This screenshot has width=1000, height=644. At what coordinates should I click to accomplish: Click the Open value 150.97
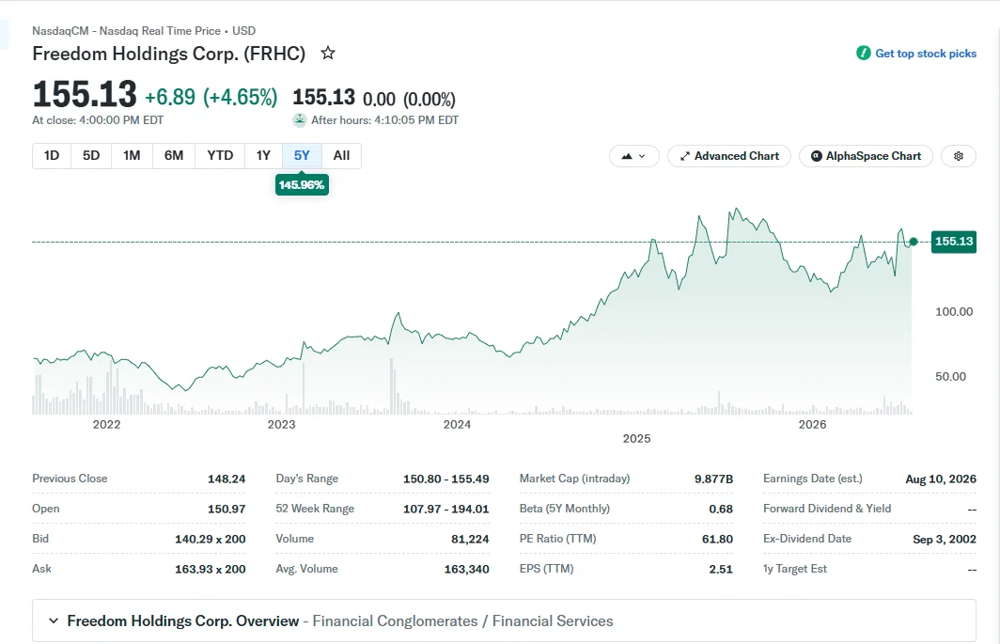pos(227,509)
